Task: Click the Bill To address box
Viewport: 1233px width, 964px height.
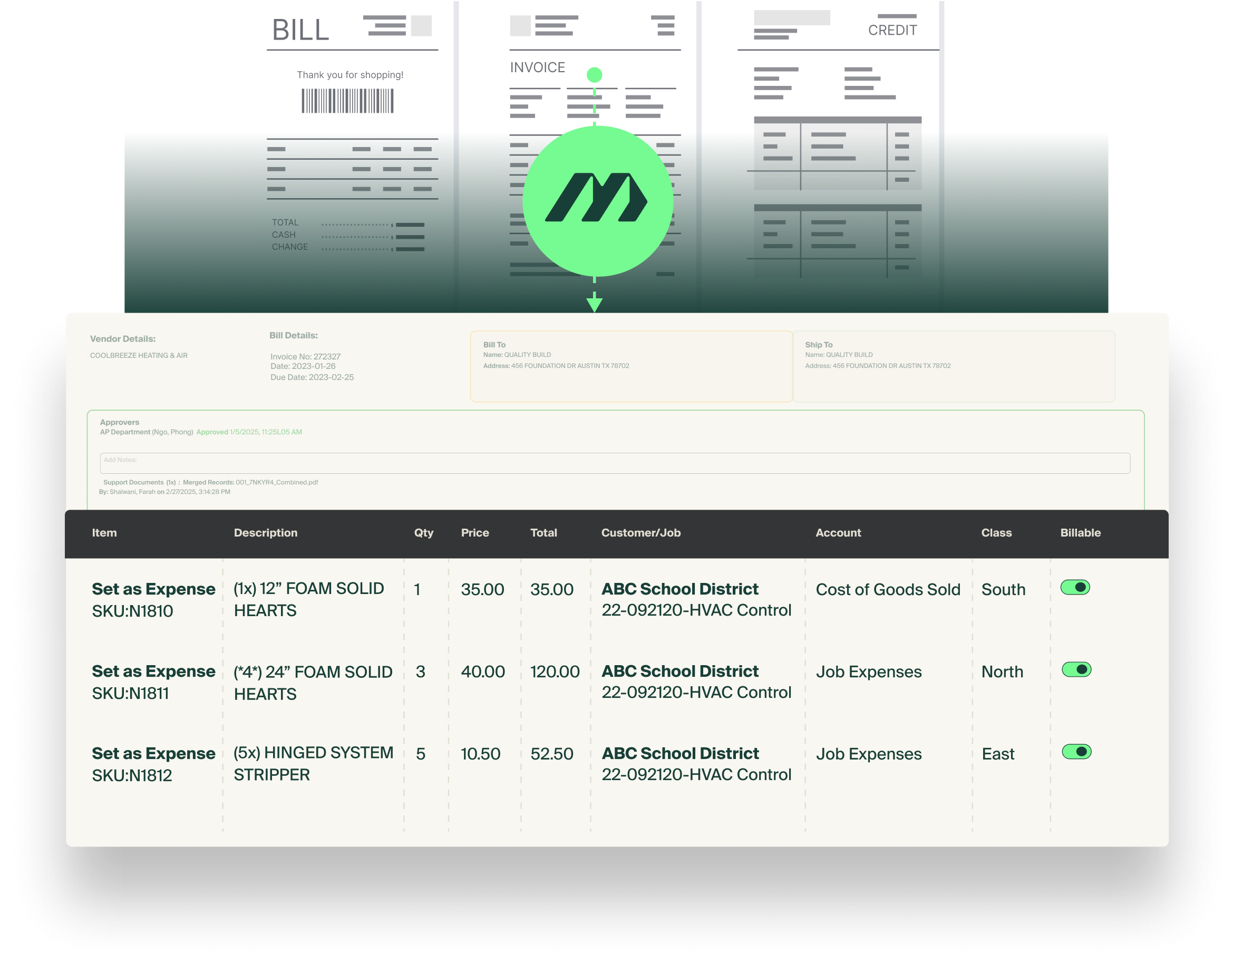Action: click(631, 366)
